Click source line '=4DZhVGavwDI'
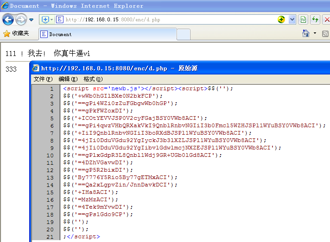330x242 pixels. coord(98,162)
